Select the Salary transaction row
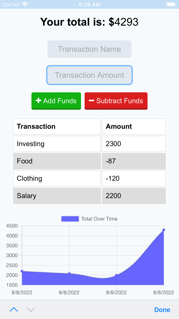 (x=57, y=196)
